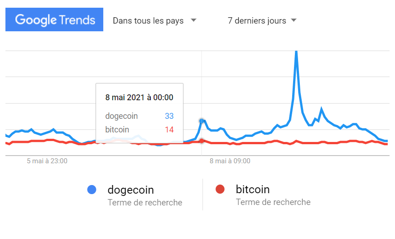
Task: Click the blue dogecoin legend dot
Action: [x=92, y=190]
